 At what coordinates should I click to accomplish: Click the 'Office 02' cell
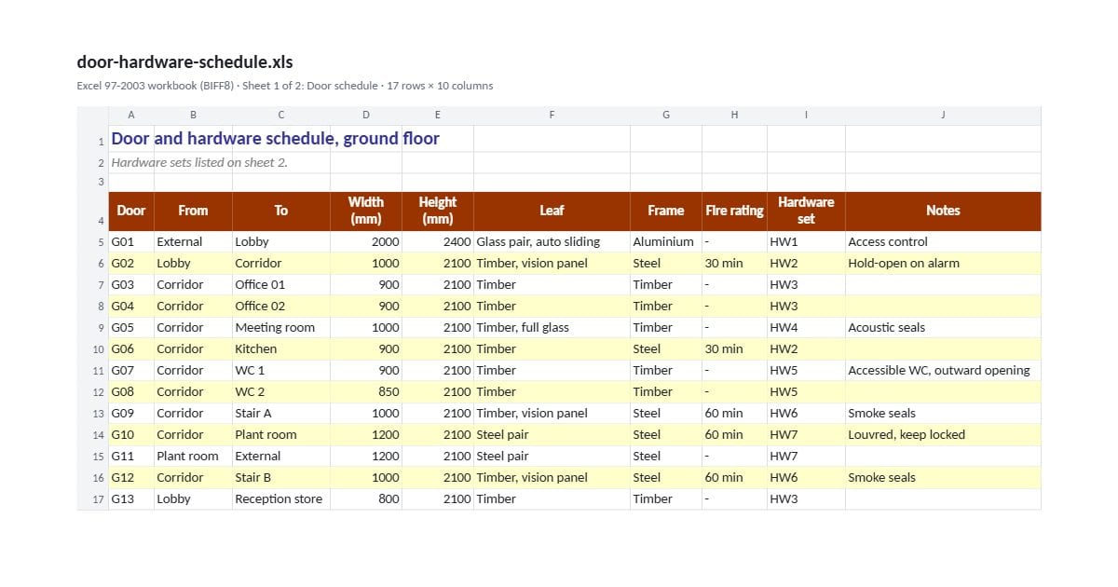pyautogui.click(x=281, y=307)
